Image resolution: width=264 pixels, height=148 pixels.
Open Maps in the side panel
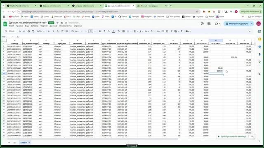pyautogui.click(x=259, y=62)
